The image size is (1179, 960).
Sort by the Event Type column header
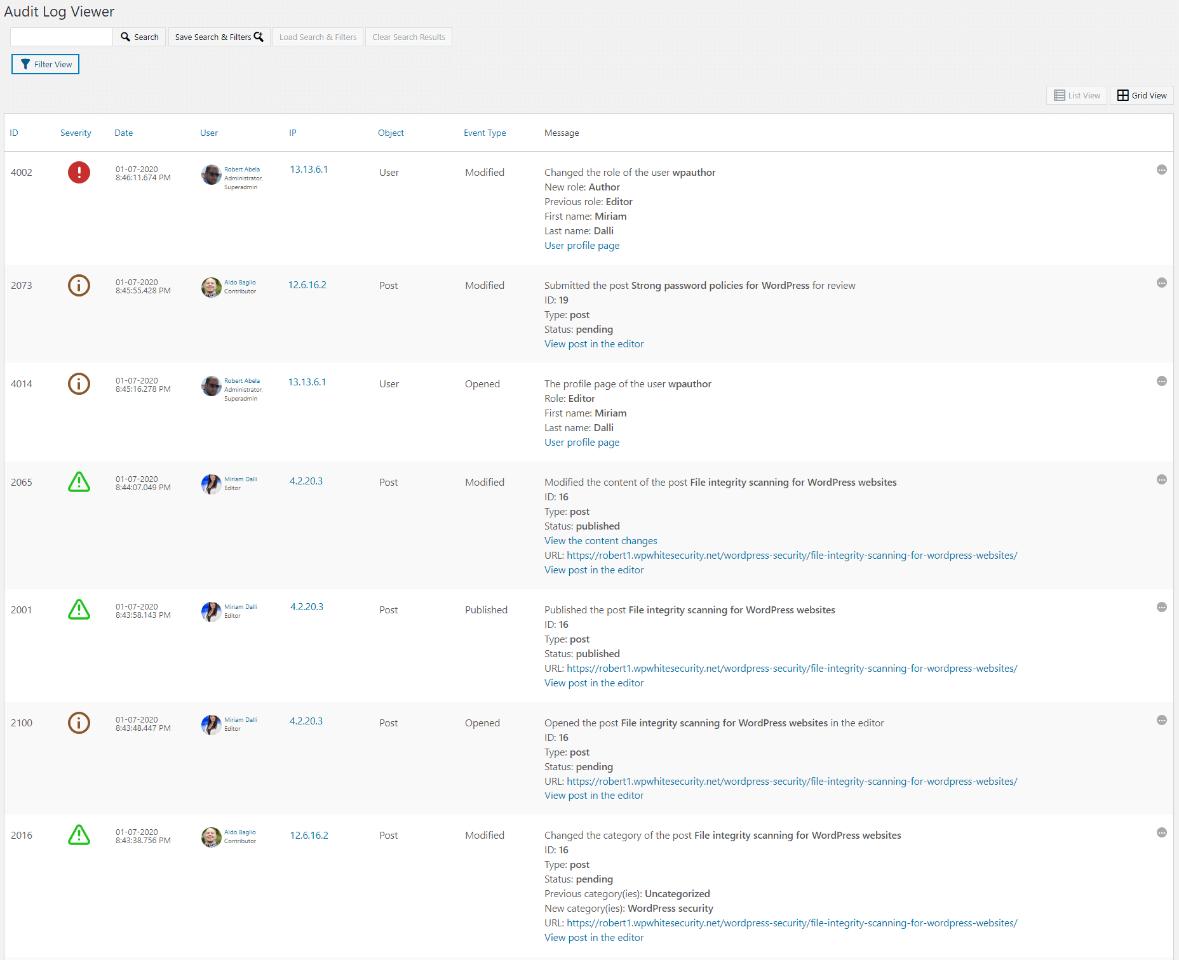[485, 133]
